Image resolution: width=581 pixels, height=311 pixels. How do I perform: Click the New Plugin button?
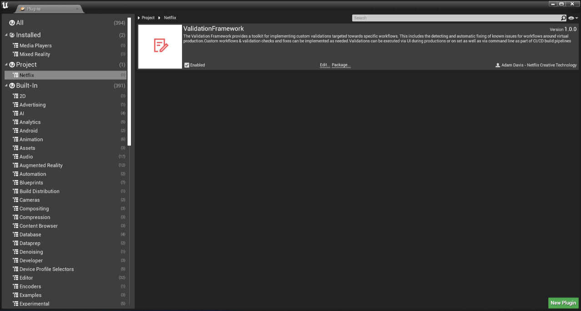tap(563, 303)
